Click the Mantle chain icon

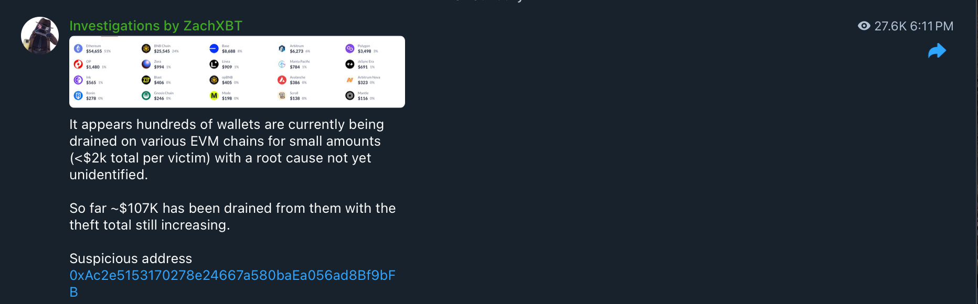coord(350,96)
